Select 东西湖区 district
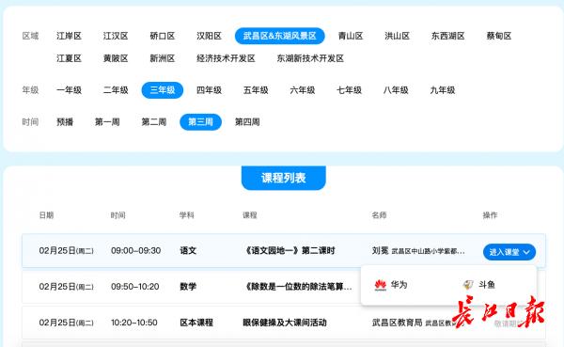This screenshot has height=347, width=564. pos(448,36)
